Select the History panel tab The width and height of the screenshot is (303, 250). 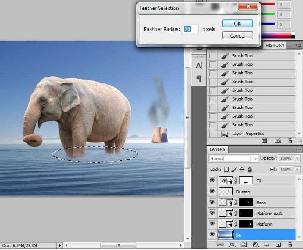point(275,45)
